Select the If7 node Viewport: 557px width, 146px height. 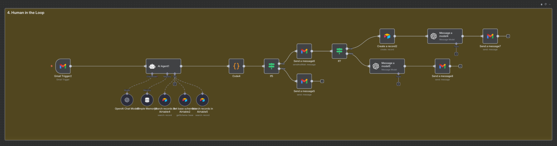click(339, 51)
